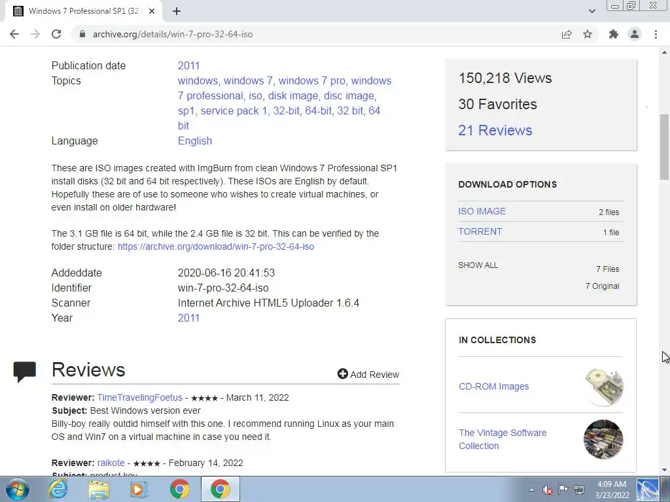Download the TORRENT file option
This screenshot has height=502, width=670.
(x=480, y=231)
